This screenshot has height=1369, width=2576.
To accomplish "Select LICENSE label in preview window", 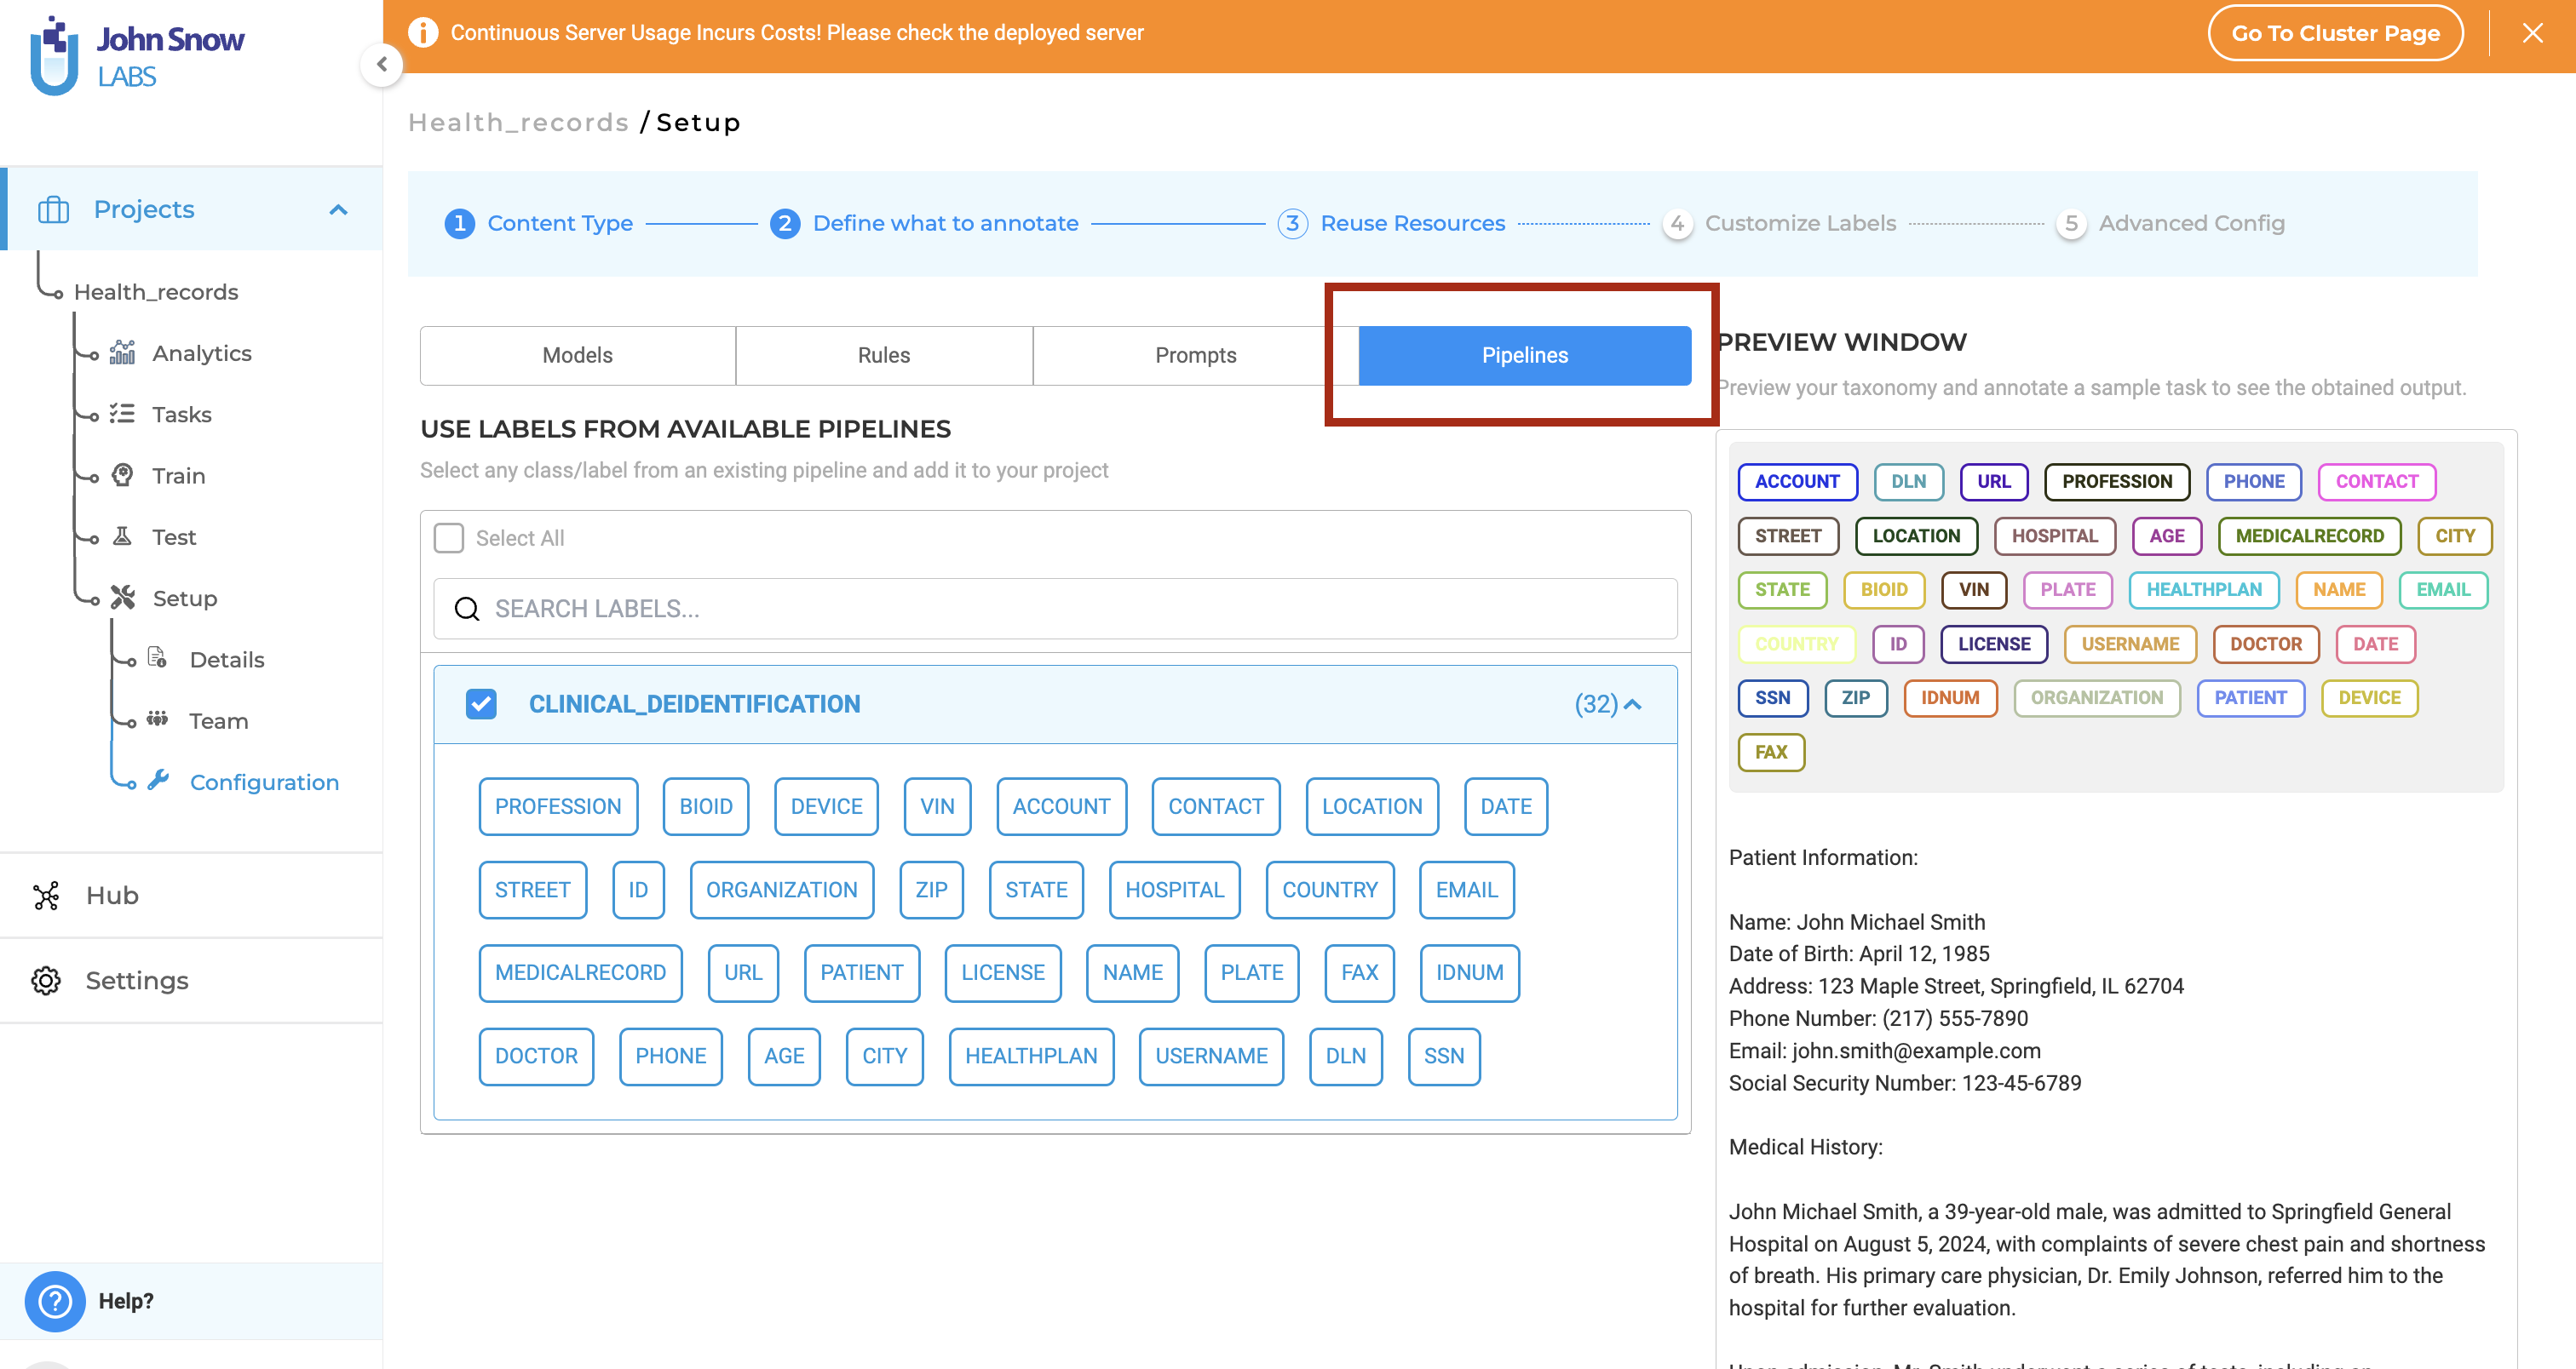I will 1994,644.
